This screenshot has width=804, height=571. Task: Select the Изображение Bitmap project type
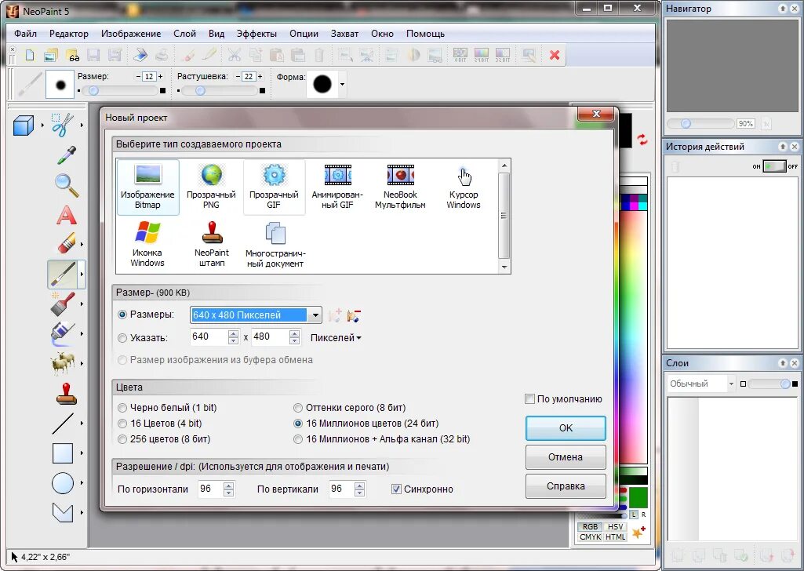(x=147, y=187)
